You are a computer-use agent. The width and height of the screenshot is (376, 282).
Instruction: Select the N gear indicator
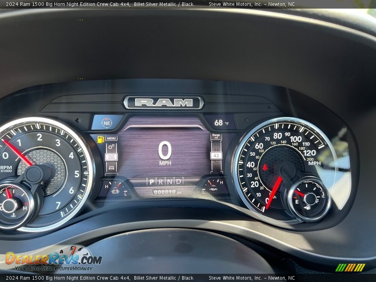[x=170, y=181]
